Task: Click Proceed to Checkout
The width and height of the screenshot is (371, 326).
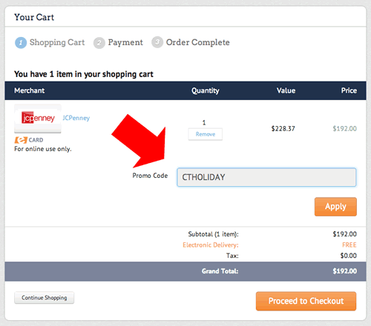Action: pyautogui.click(x=306, y=301)
